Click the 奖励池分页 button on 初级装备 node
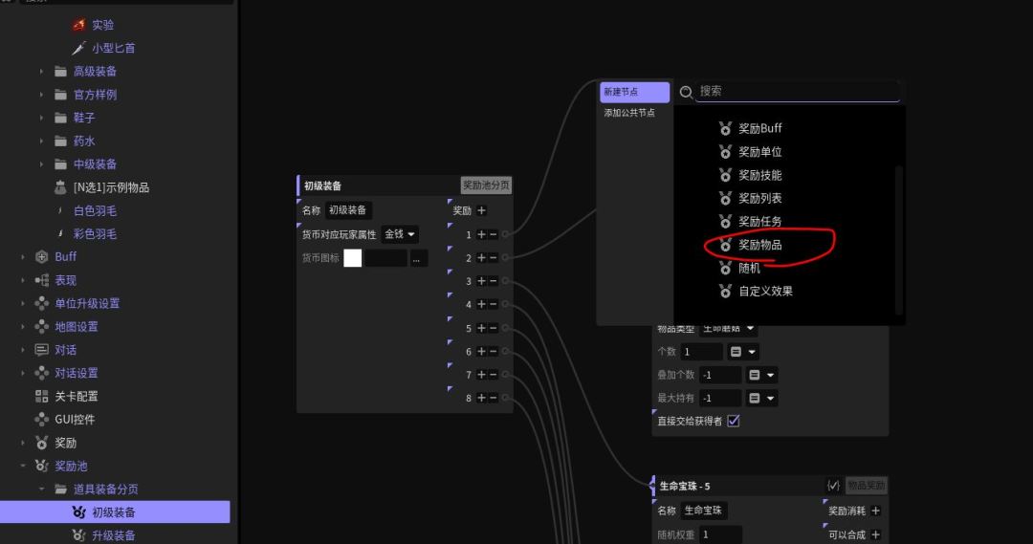Image resolution: width=1033 pixels, height=544 pixels. 486,185
